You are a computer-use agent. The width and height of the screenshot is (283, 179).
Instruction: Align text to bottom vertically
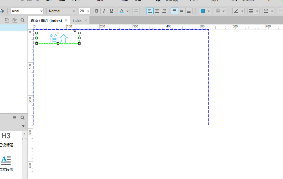point(189,11)
